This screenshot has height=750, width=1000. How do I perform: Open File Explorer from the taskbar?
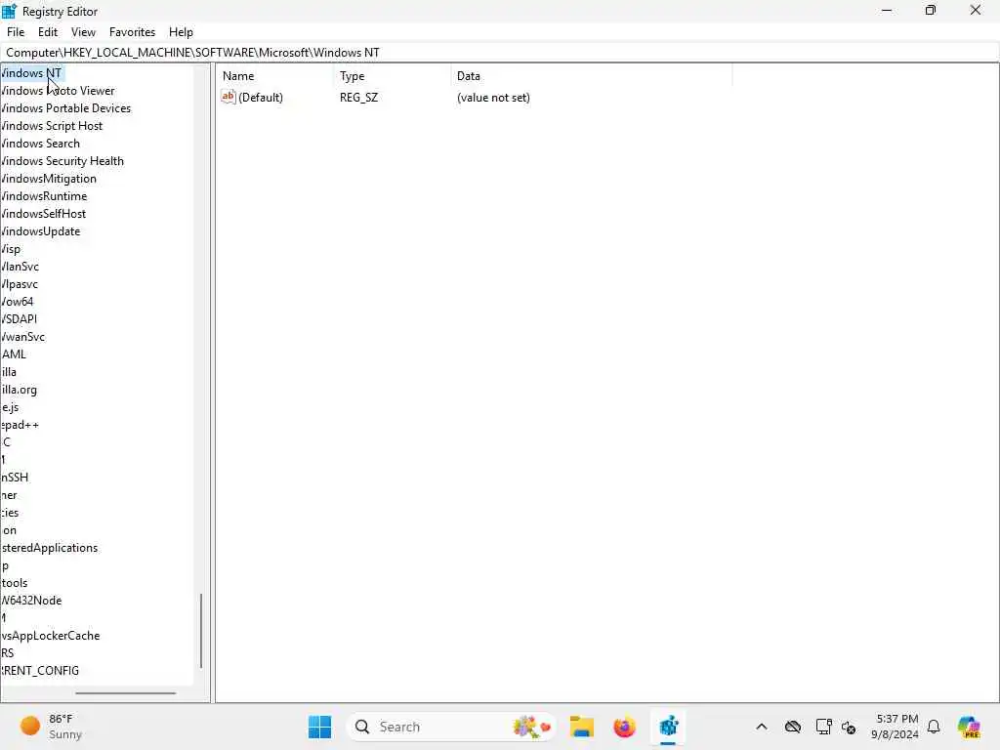tap(582, 727)
